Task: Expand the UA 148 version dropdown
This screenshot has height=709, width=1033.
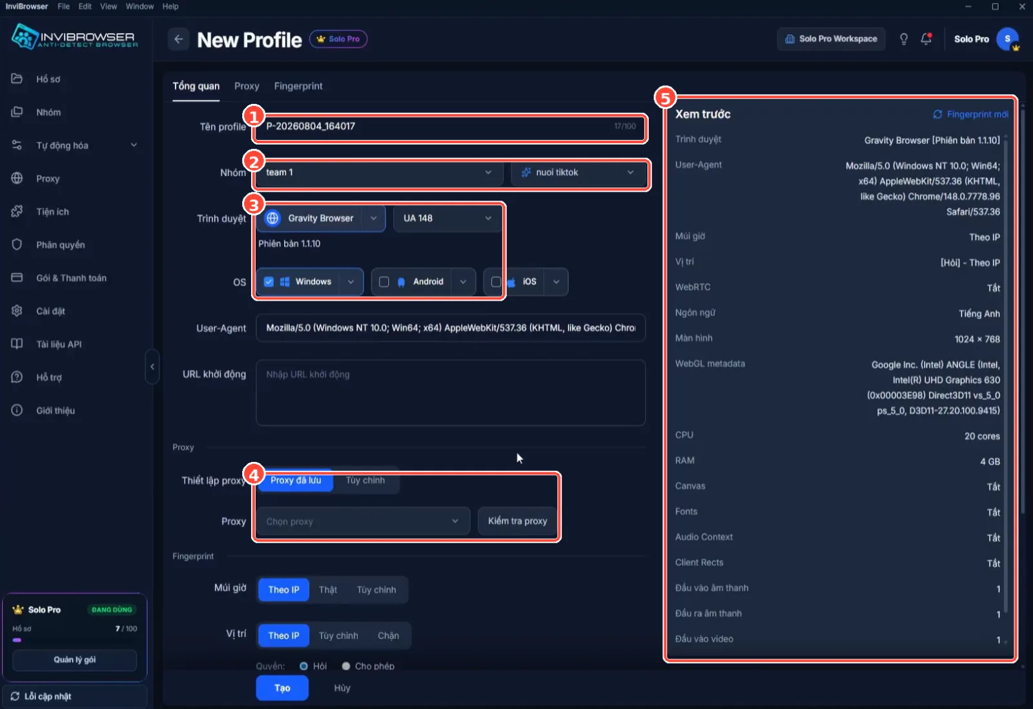Action: (x=447, y=218)
